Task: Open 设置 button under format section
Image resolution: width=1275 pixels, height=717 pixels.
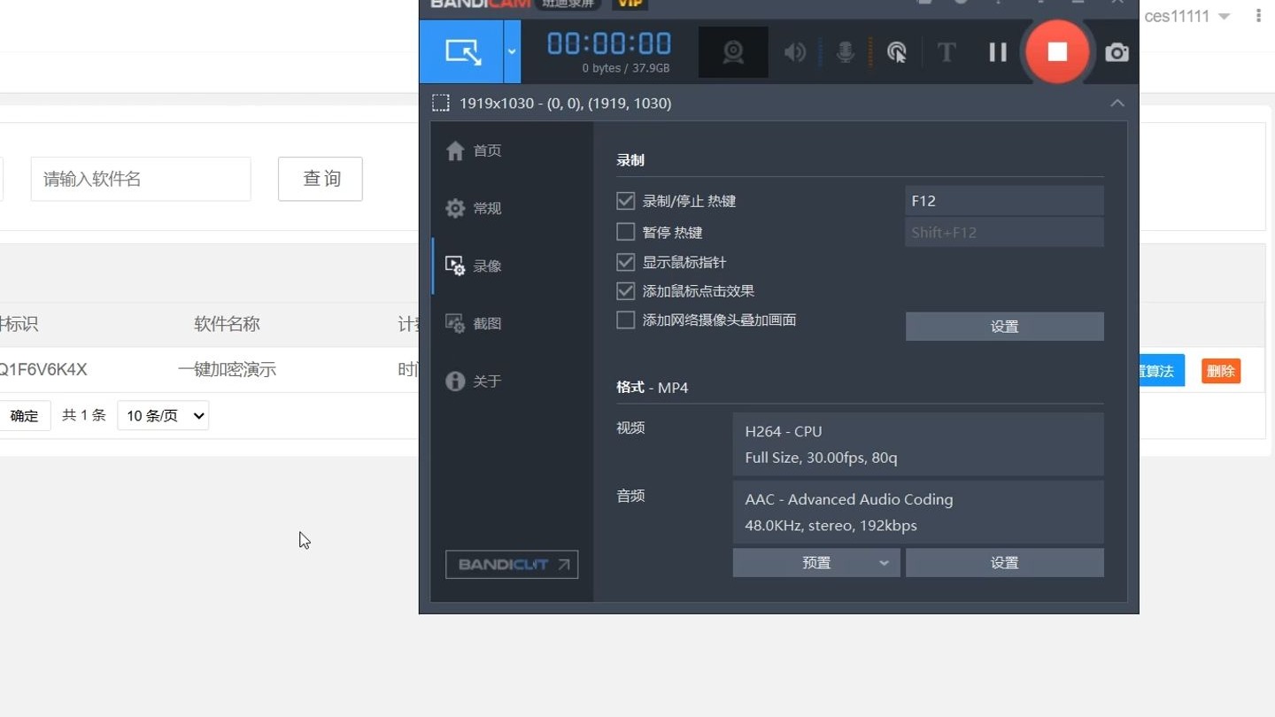Action: [1004, 563]
